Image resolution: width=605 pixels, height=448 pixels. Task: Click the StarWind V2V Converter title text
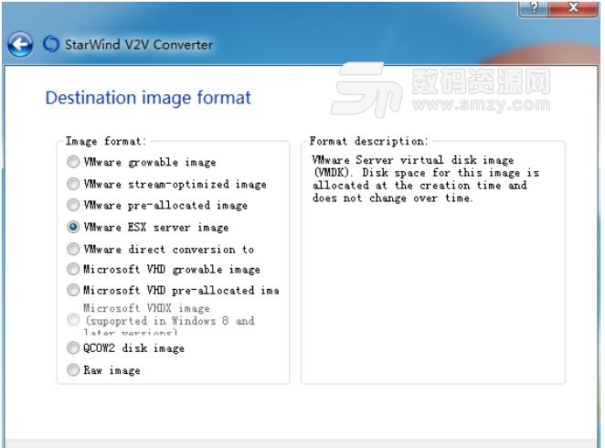coord(139,45)
